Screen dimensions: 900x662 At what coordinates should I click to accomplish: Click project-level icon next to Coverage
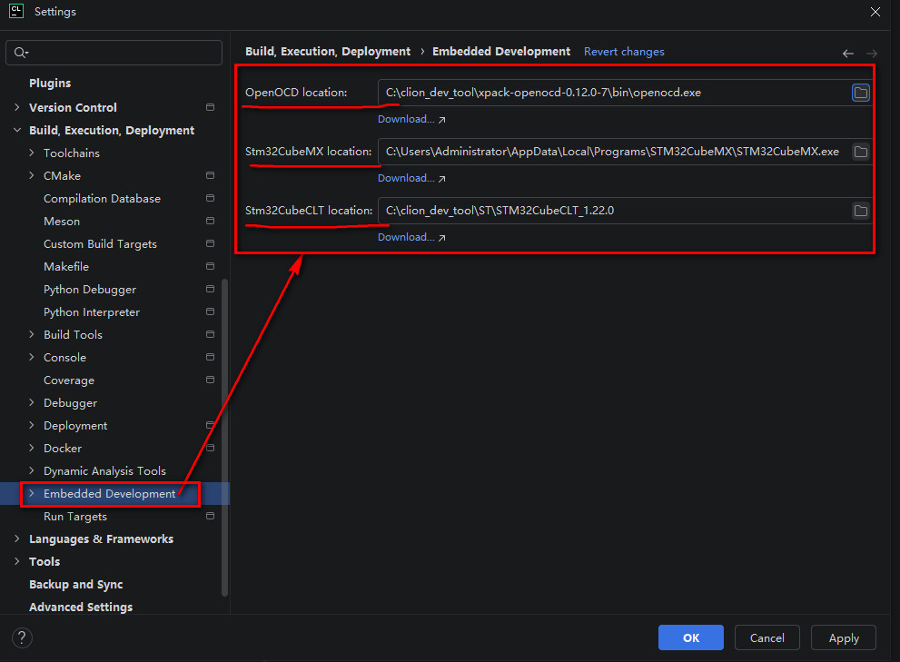point(210,380)
